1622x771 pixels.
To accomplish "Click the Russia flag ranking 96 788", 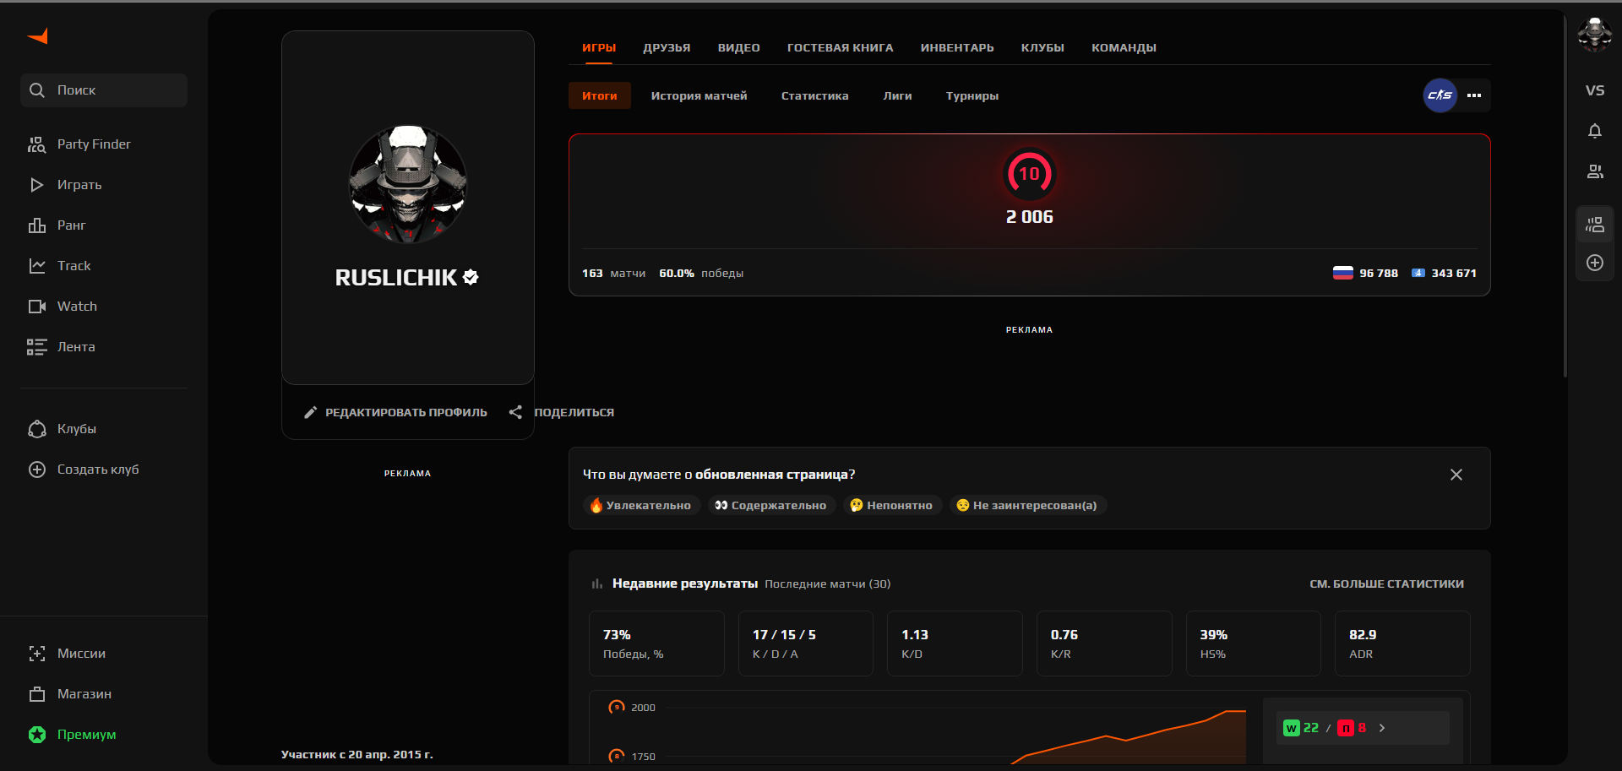I will [1365, 273].
